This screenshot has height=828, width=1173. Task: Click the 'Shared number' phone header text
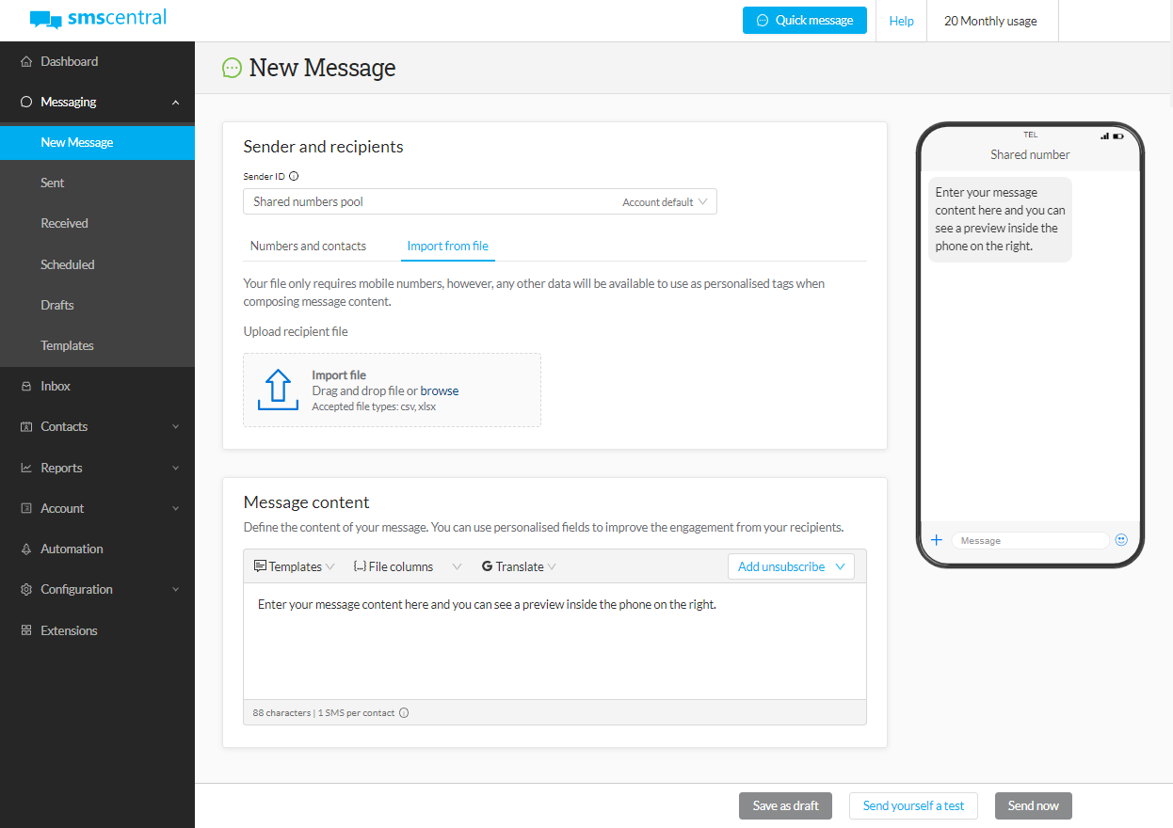click(x=1030, y=154)
